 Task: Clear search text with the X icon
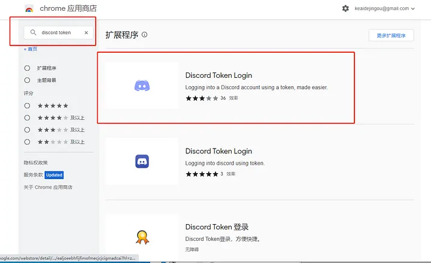[86, 32]
